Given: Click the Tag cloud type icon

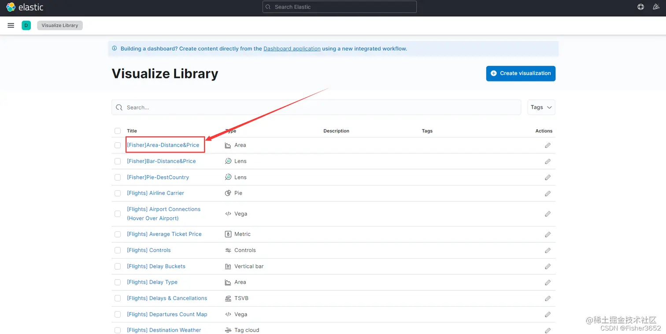Looking at the screenshot, I should click(228, 330).
